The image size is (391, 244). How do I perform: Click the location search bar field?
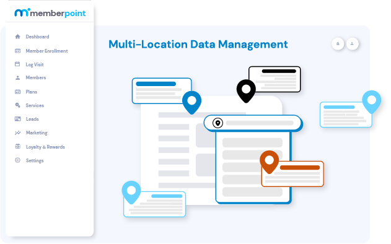click(x=253, y=123)
